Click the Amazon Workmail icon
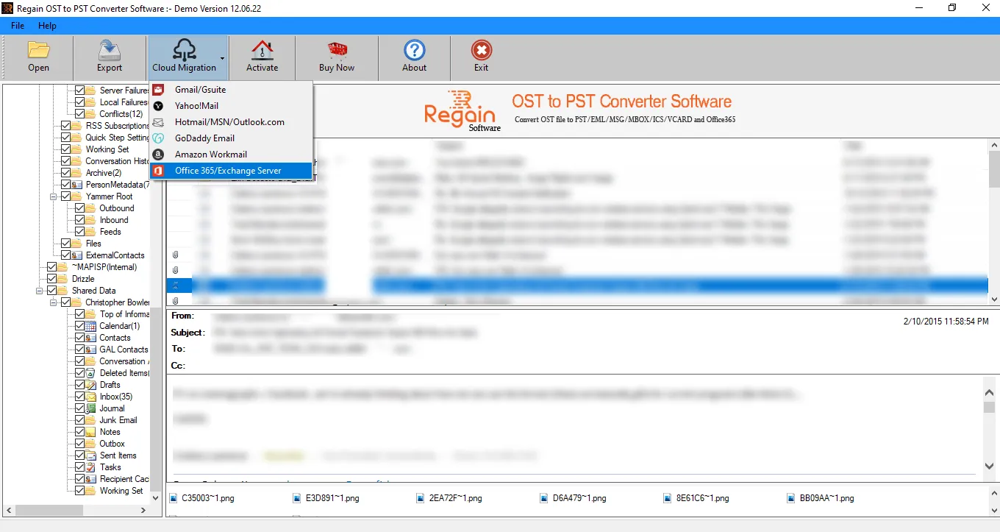The height and width of the screenshot is (532, 1000). tap(158, 155)
